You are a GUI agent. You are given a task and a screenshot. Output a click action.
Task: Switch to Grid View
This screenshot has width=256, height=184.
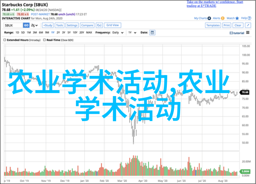112,25
